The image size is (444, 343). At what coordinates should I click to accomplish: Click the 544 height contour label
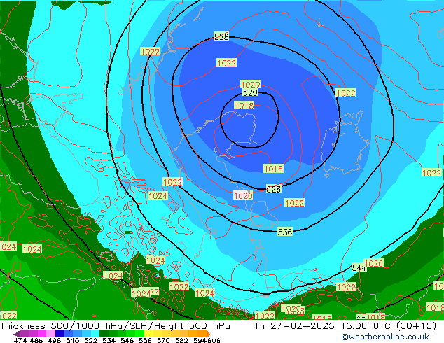pyautogui.click(x=359, y=267)
